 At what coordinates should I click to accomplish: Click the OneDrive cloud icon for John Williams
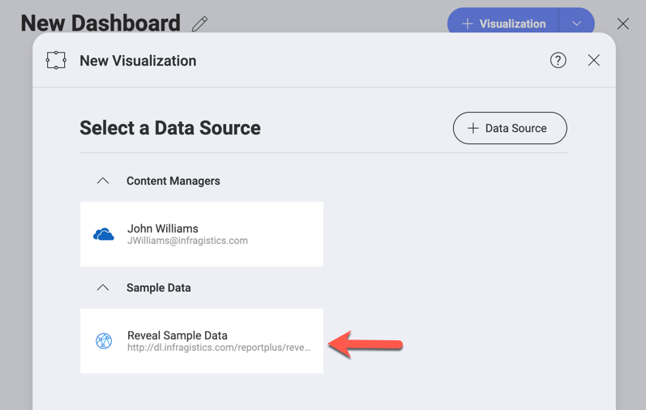(104, 235)
